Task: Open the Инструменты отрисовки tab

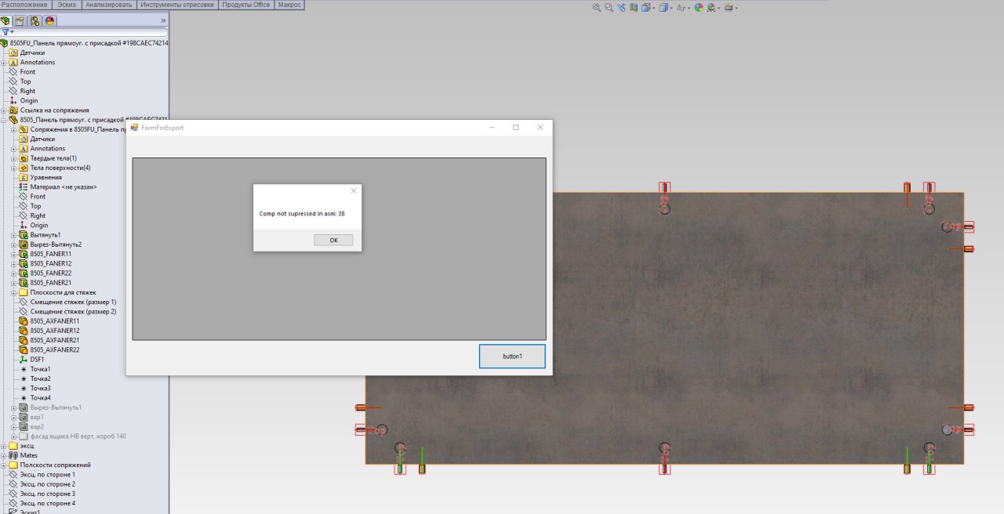Action: pyautogui.click(x=176, y=5)
